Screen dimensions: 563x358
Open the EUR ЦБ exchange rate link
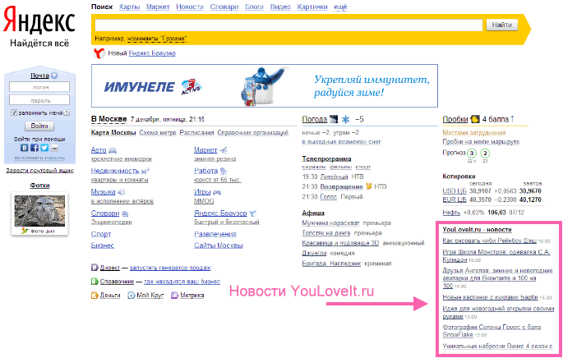coord(455,200)
